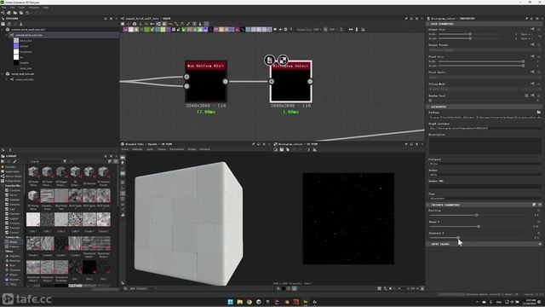Select the Patterns category in Library
The height and width of the screenshot is (307, 545).
[x=14, y=246]
